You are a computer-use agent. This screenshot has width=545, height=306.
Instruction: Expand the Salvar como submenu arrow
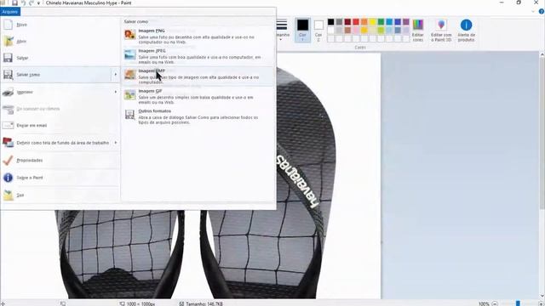point(116,75)
